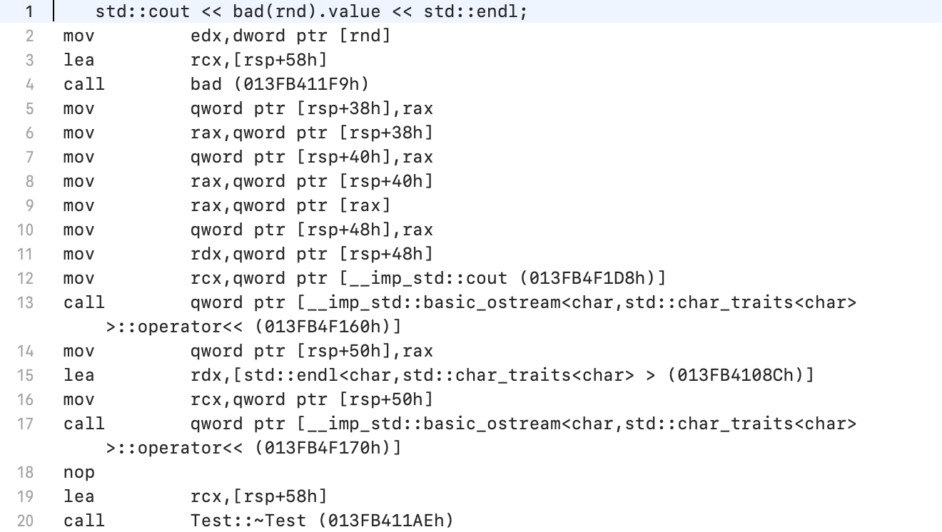Click 'rdx,qword ptr [rsp+48h]' on line 11
Screen dimensions: 942x532
[x=311, y=254]
